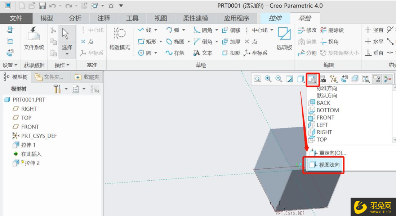396x216 pixels.
Task: Select PRT_CSYS_DEF in the model tree
Action: click(x=35, y=136)
